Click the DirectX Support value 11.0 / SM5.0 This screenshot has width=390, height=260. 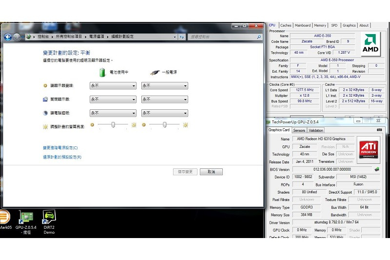[x=367, y=192]
